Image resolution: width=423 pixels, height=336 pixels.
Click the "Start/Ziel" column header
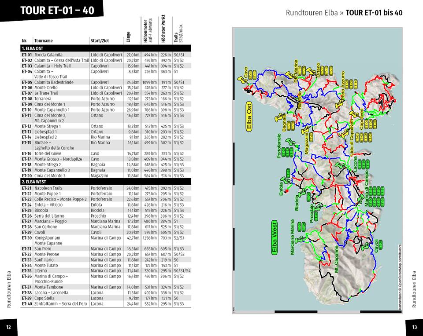tap(100, 40)
